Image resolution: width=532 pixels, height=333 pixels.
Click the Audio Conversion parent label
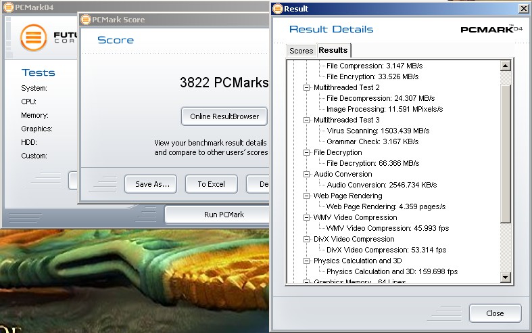[x=343, y=175]
